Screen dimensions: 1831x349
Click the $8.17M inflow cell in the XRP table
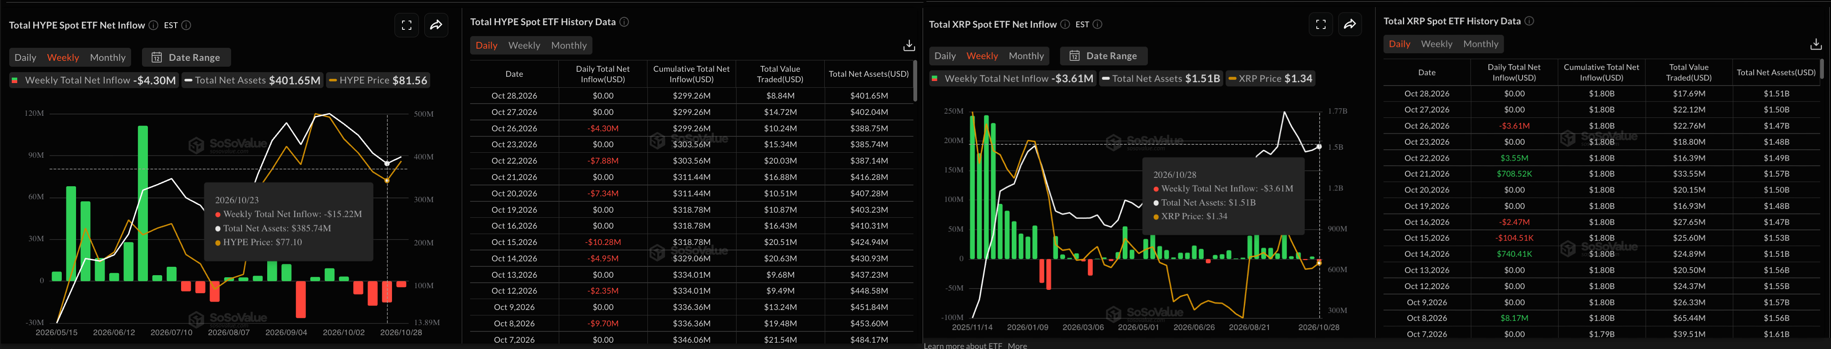coord(1514,318)
